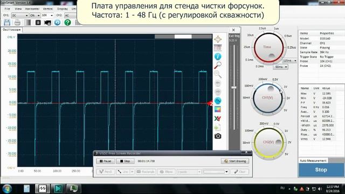Click Pause in VSDC recorder
Image resolution: width=345 pixels, height=194 pixels.
pos(106,161)
